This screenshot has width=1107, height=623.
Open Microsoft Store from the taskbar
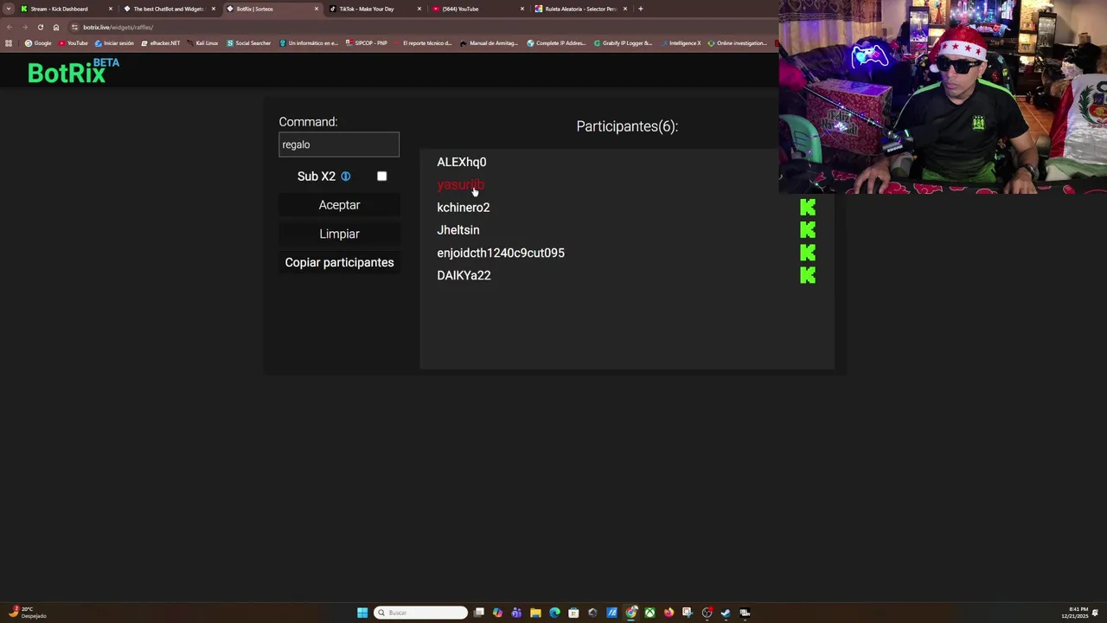573,613
